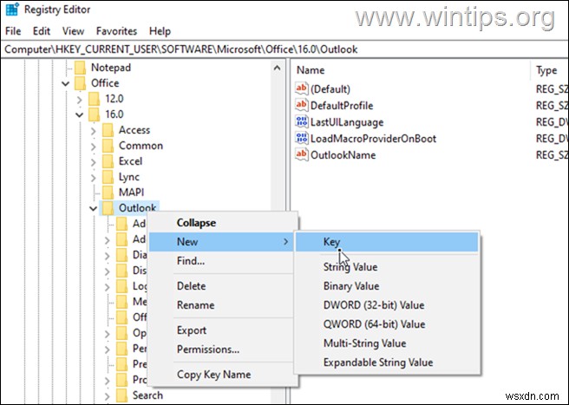Expand the Lync tree node arrow
569x405 pixels.
pos(94,177)
